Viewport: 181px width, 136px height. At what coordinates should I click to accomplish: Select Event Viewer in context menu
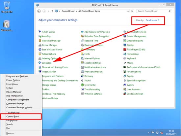click(x=12, y=84)
